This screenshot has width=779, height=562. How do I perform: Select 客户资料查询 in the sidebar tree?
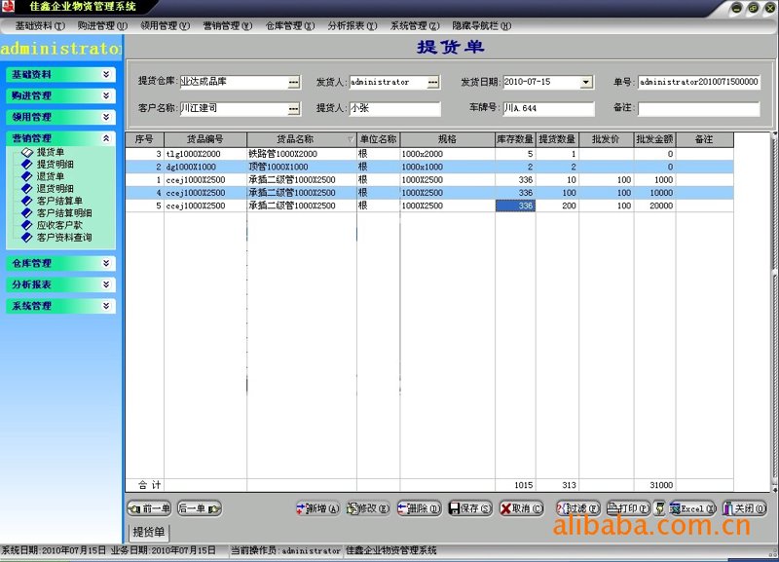click(63, 237)
